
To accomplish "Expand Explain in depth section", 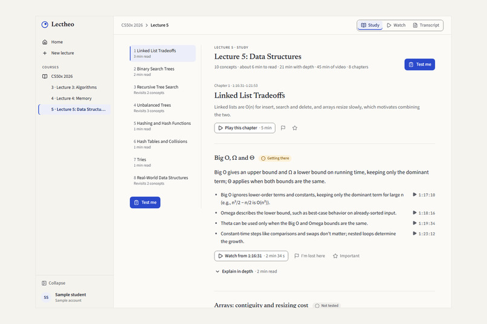I will click(x=246, y=272).
